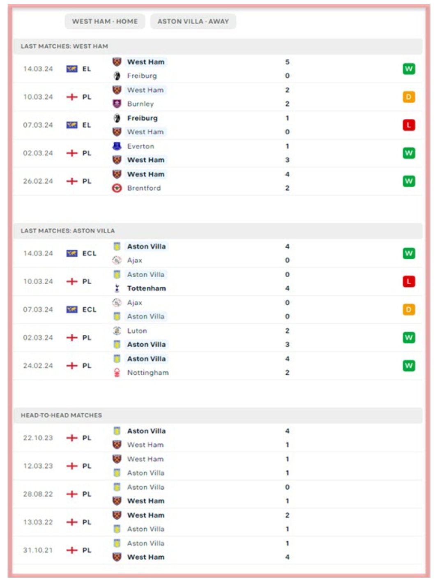Viewport: 440px width, 585px height.
Task: Select the West Ham - Home tab
Action: pyautogui.click(x=105, y=21)
